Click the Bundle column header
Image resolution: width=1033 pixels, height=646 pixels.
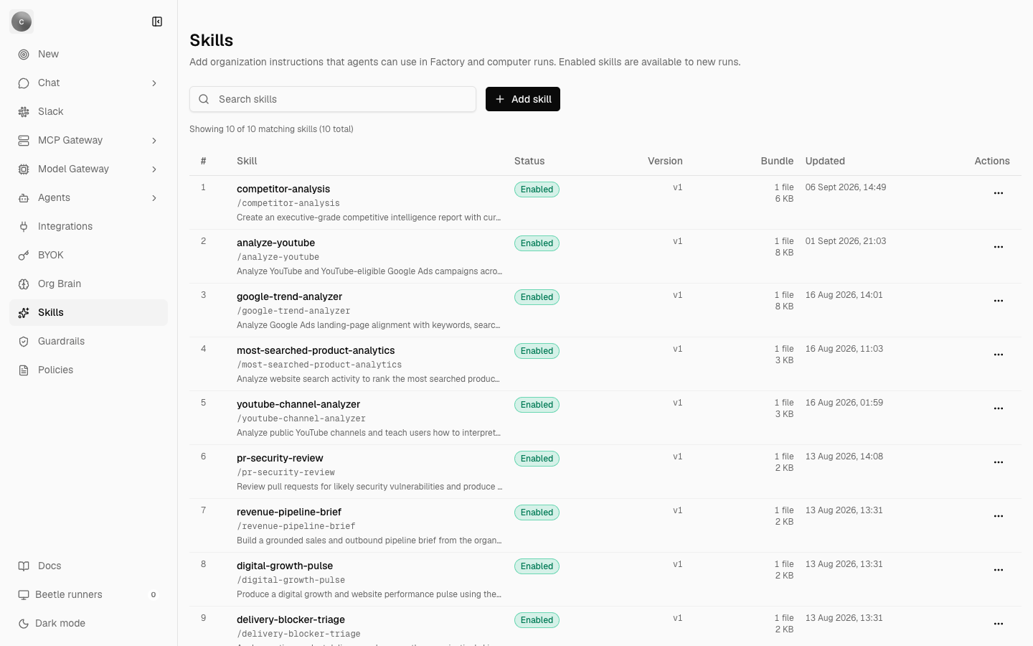[777, 161]
